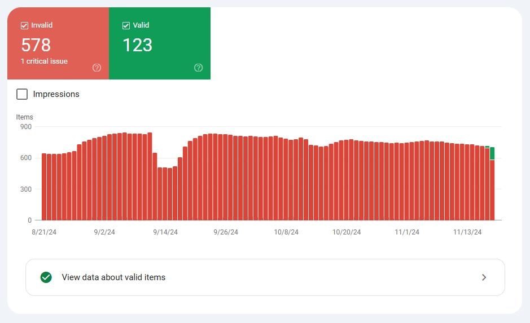Click the 11/13/24 date axis label
530x323 pixels.
(467, 232)
